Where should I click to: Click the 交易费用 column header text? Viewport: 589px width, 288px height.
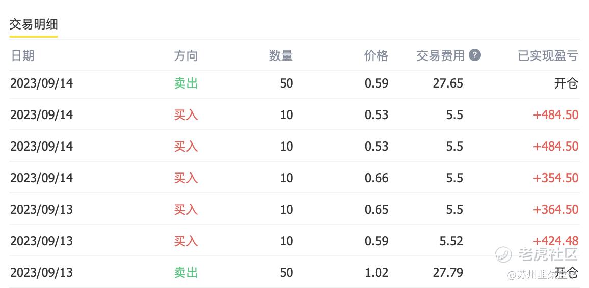pyautogui.click(x=440, y=56)
